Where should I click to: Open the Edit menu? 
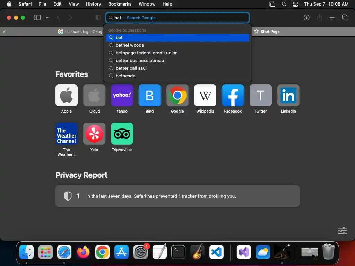[x=57, y=4]
